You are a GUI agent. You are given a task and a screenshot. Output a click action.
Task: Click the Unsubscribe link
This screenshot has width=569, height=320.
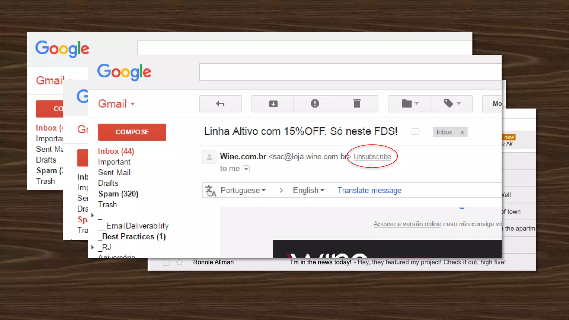point(372,157)
